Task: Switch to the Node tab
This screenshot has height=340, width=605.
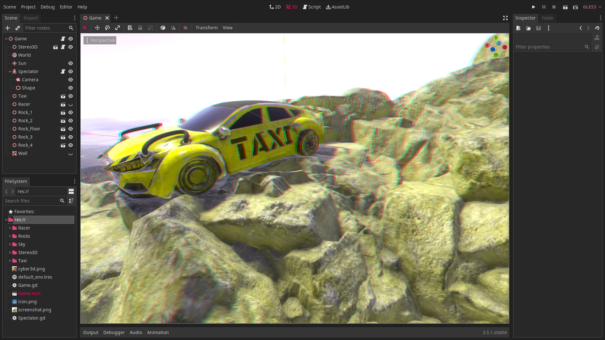Action: pos(547,18)
